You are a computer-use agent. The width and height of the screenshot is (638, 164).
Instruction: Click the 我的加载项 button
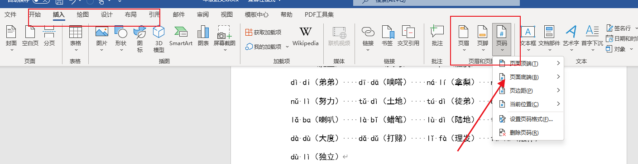pyautogui.click(x=263, y=47)
